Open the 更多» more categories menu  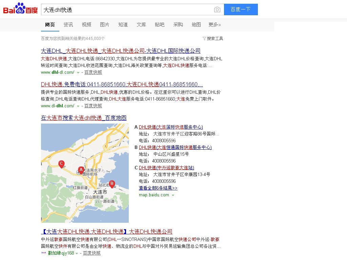[x=215, y=24]
